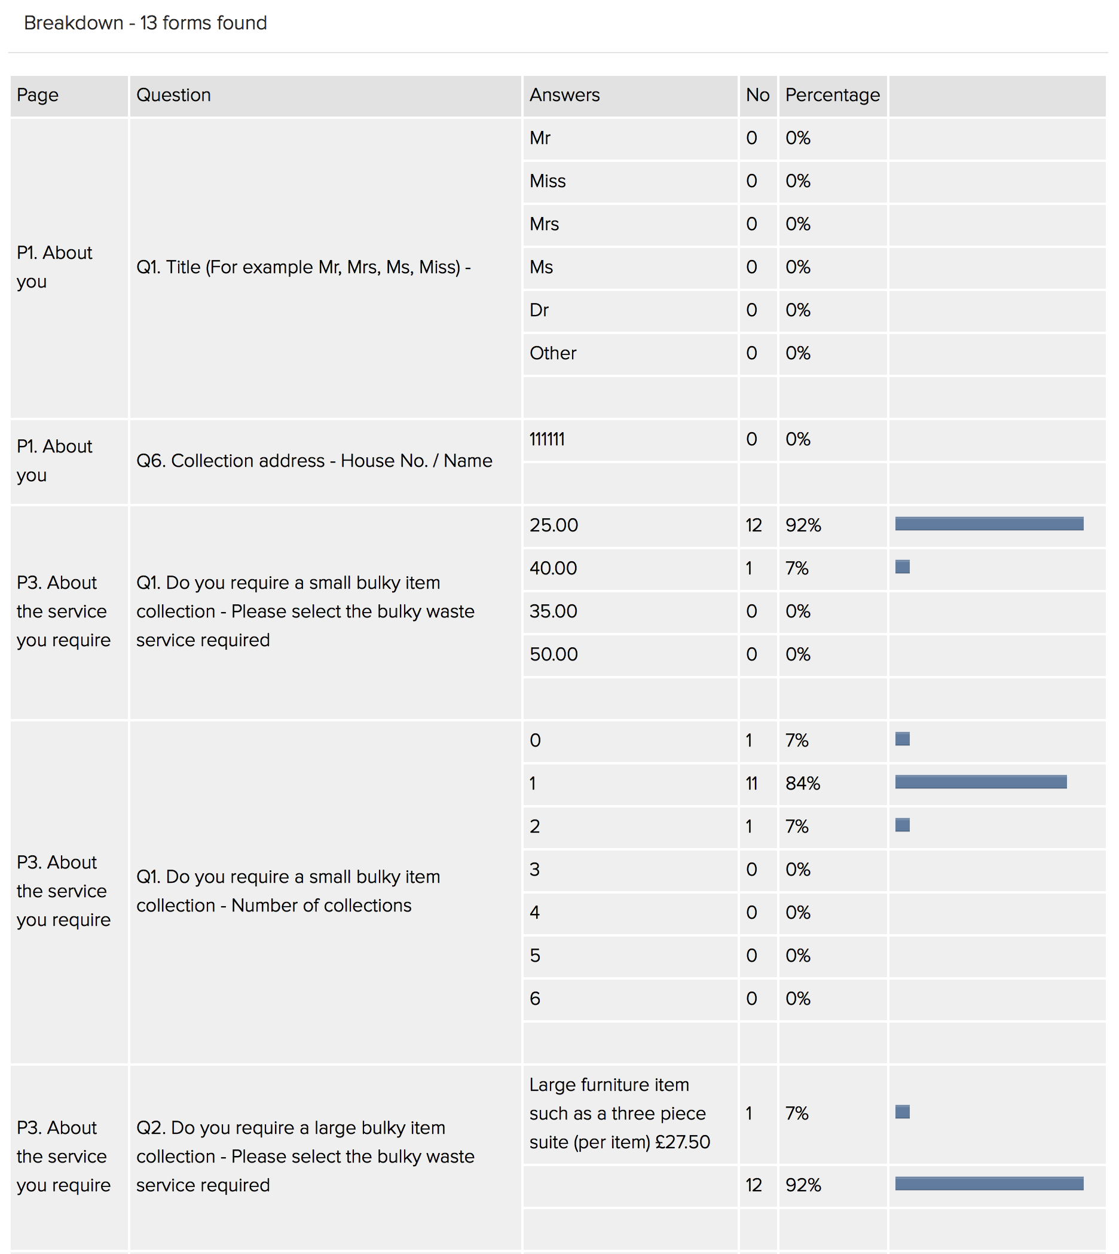This screenshot has width=1119, height=1254.
Task: Select the 'Mr' answer cell
Action: point(540,137)
